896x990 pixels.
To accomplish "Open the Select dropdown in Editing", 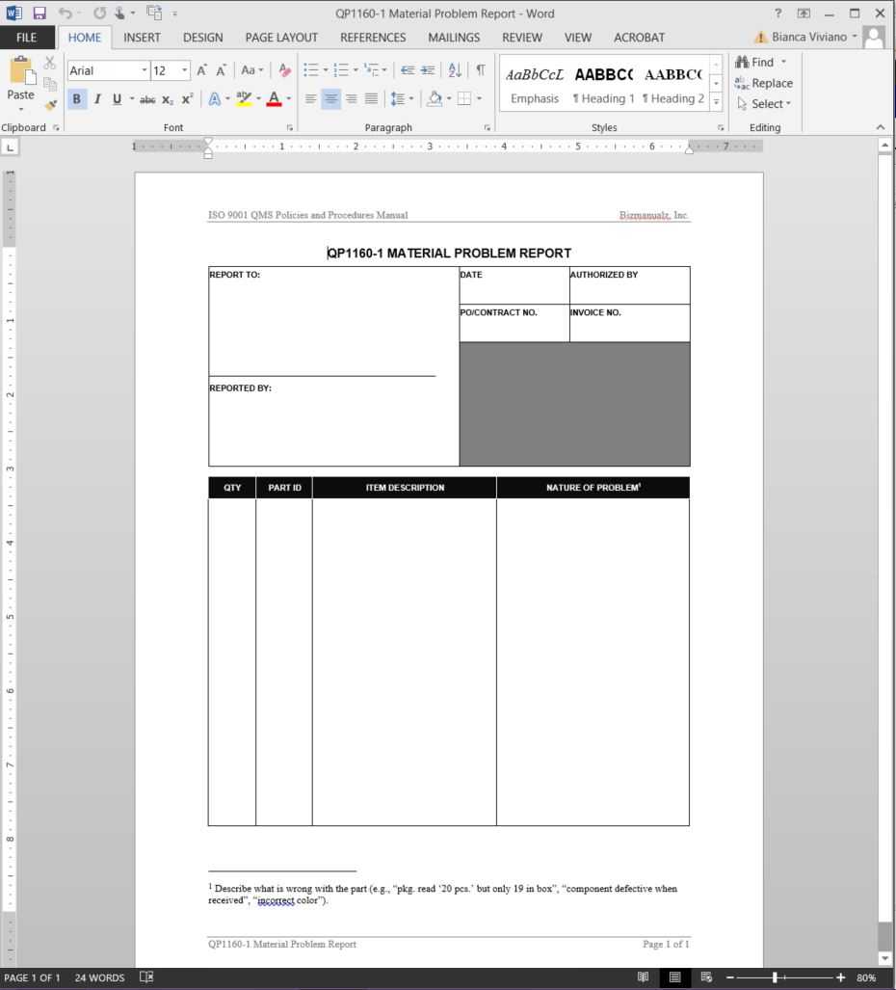I will click(x=764, y=103).
